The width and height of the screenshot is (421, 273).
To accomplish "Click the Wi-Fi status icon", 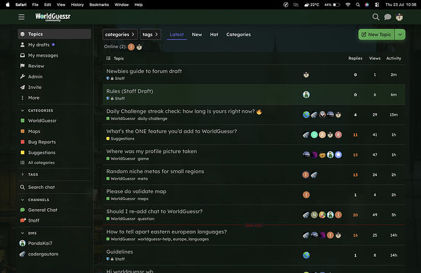I will pyautogui.click(x=348, y=4).
